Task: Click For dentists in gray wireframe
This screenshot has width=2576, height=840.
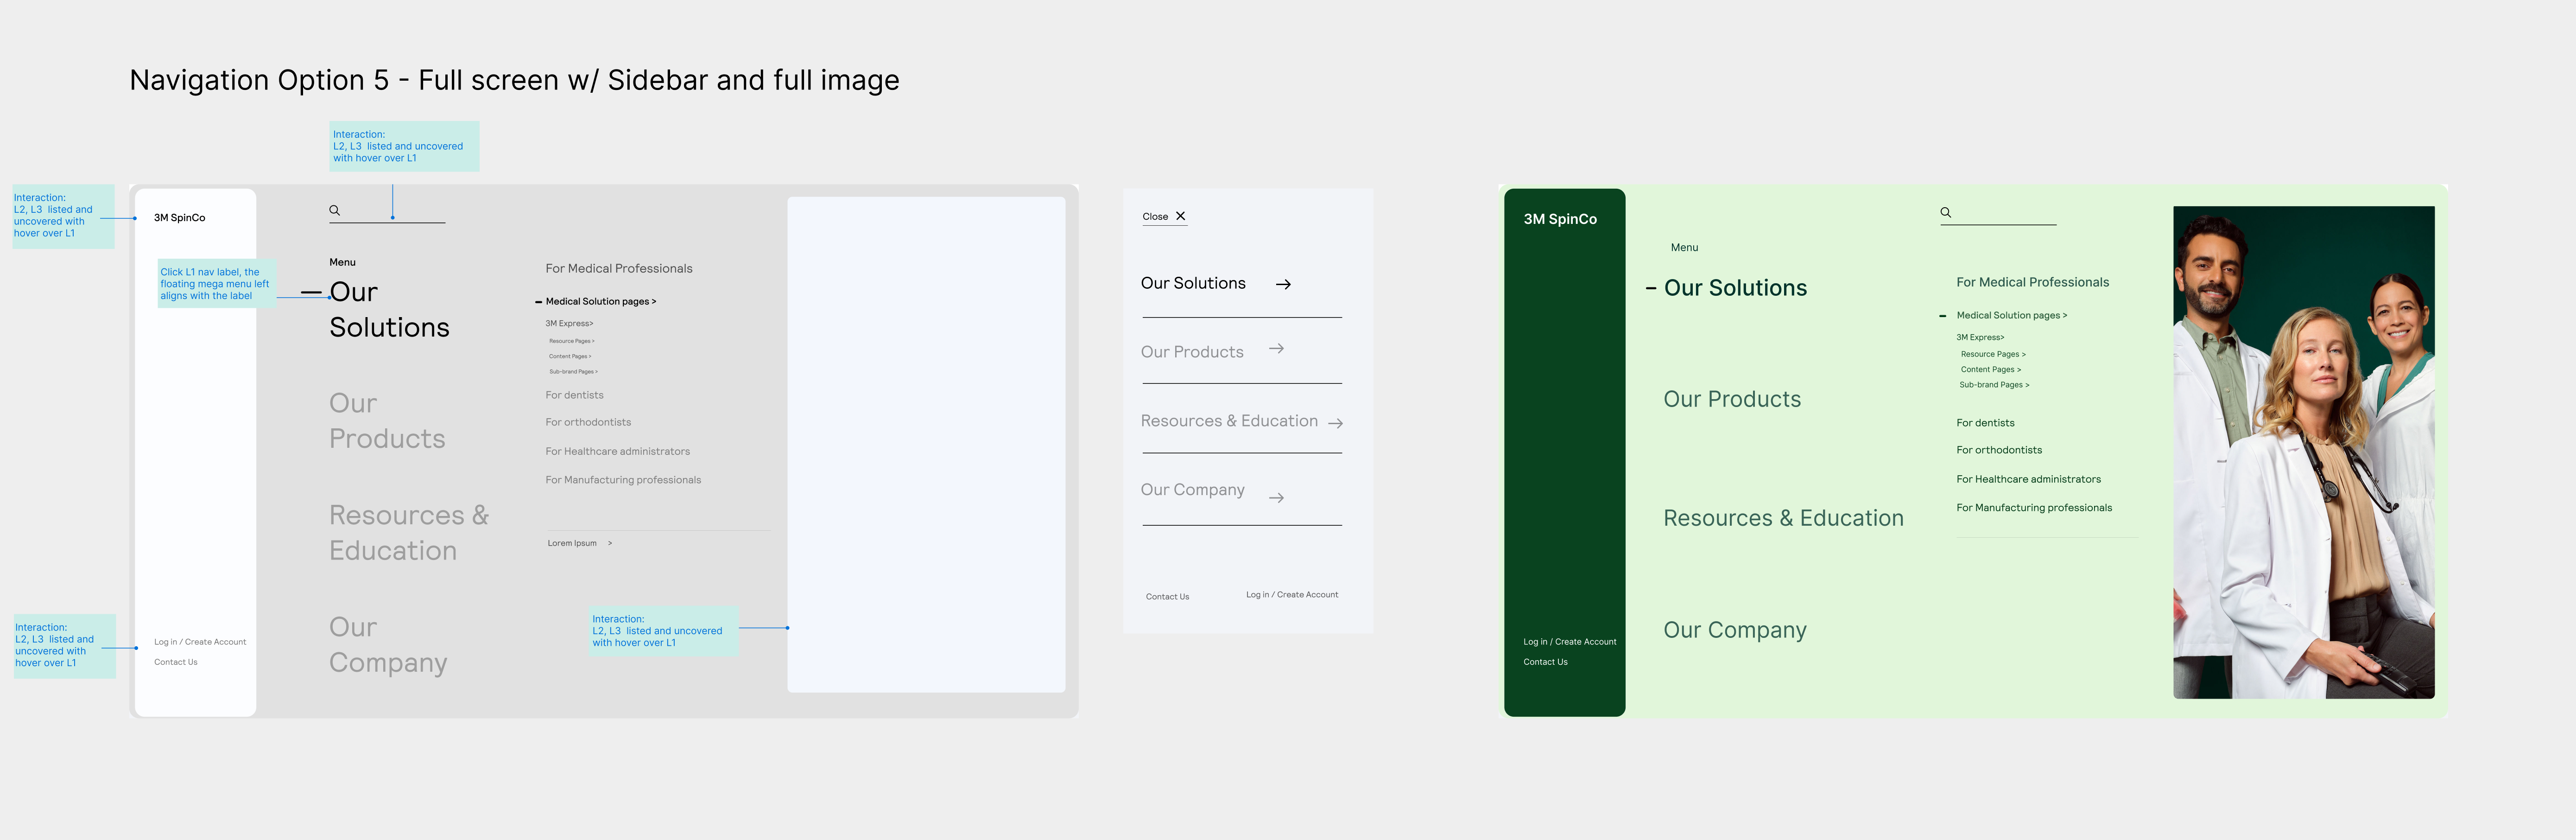Action: click(x=574, y=395)
